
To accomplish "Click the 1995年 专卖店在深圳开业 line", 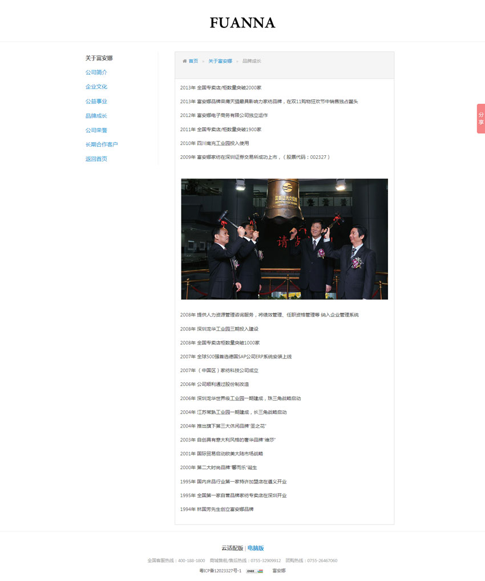I will (x=233, y=496).
